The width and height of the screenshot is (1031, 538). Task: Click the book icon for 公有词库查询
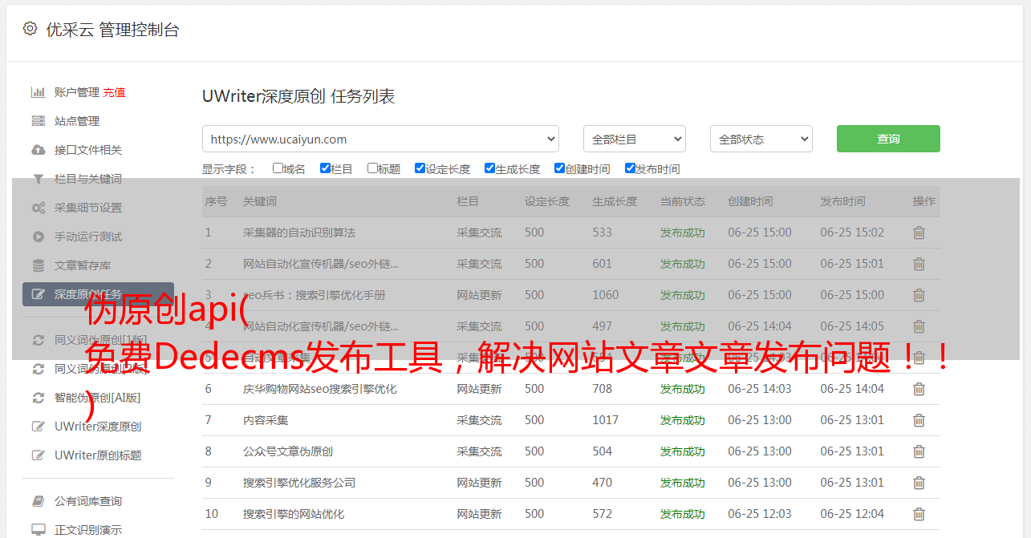(38, 501)
